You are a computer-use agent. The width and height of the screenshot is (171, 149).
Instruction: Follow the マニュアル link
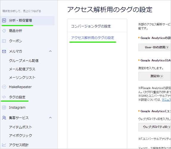[x=166, y=100]
